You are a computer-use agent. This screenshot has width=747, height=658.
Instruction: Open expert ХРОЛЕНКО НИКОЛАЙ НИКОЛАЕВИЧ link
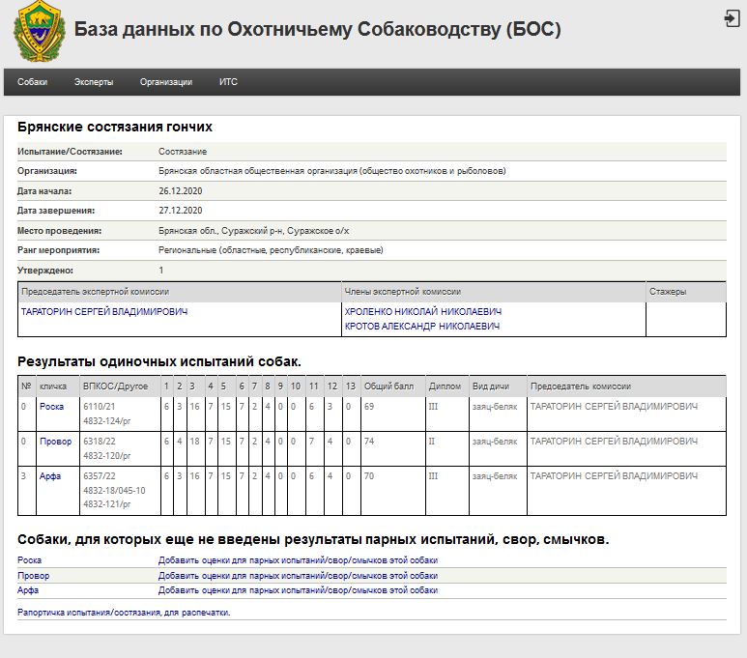point(422,312)
